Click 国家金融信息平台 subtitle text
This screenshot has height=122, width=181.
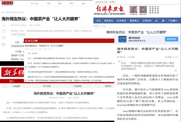137,41
